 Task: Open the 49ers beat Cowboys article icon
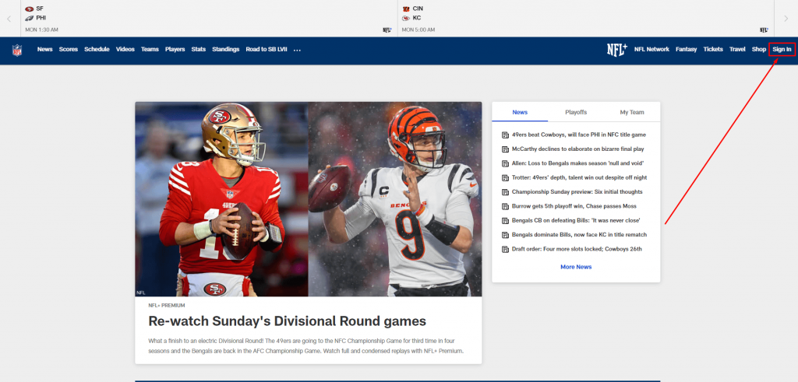[505, 135]
